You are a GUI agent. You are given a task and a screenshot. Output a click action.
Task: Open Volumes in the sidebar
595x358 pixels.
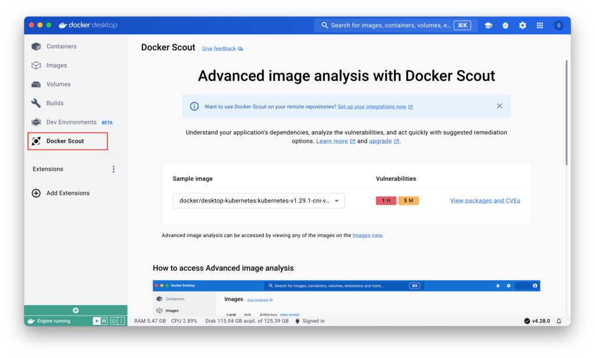(x=58, y=84)
